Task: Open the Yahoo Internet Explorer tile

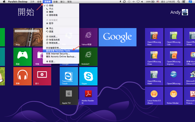Action: pos(88,37)
